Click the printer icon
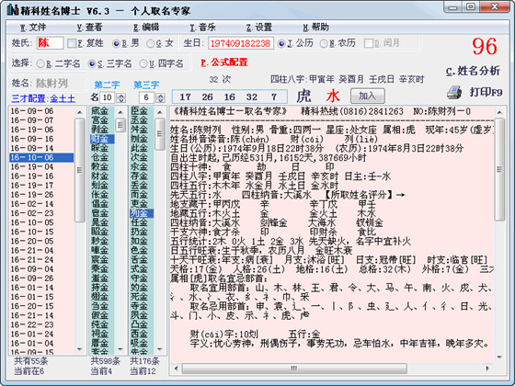The width and height of the screenshot is (515, 386). (454, 93)
